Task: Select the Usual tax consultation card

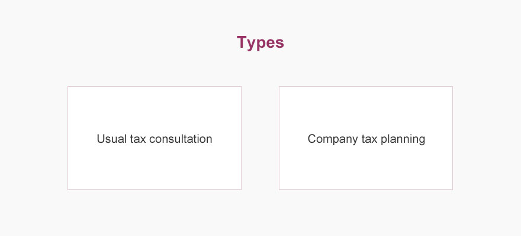Action: (155, 138)
